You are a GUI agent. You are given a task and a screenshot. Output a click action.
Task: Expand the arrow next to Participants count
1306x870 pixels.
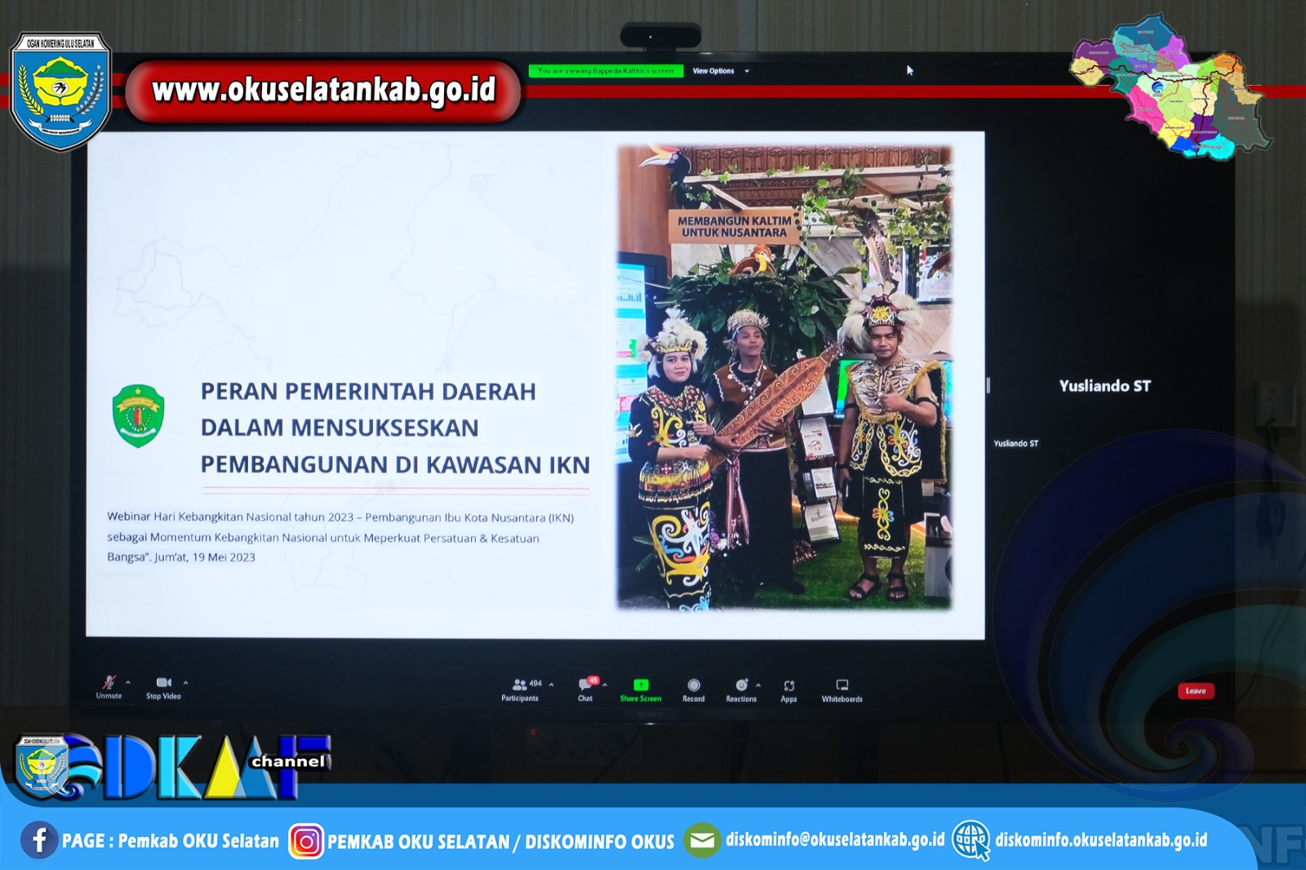point(552,685)
